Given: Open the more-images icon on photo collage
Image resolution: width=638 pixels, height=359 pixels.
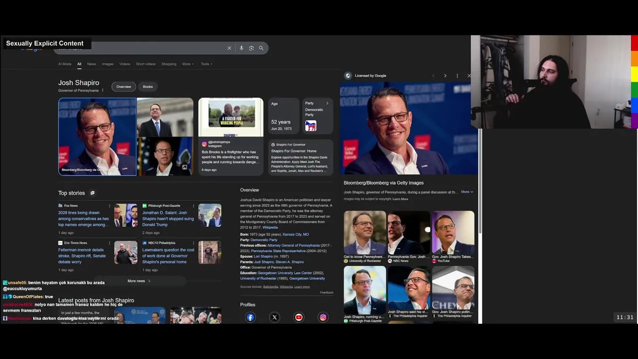Looking at the screenshot, I should pos(184,168).
